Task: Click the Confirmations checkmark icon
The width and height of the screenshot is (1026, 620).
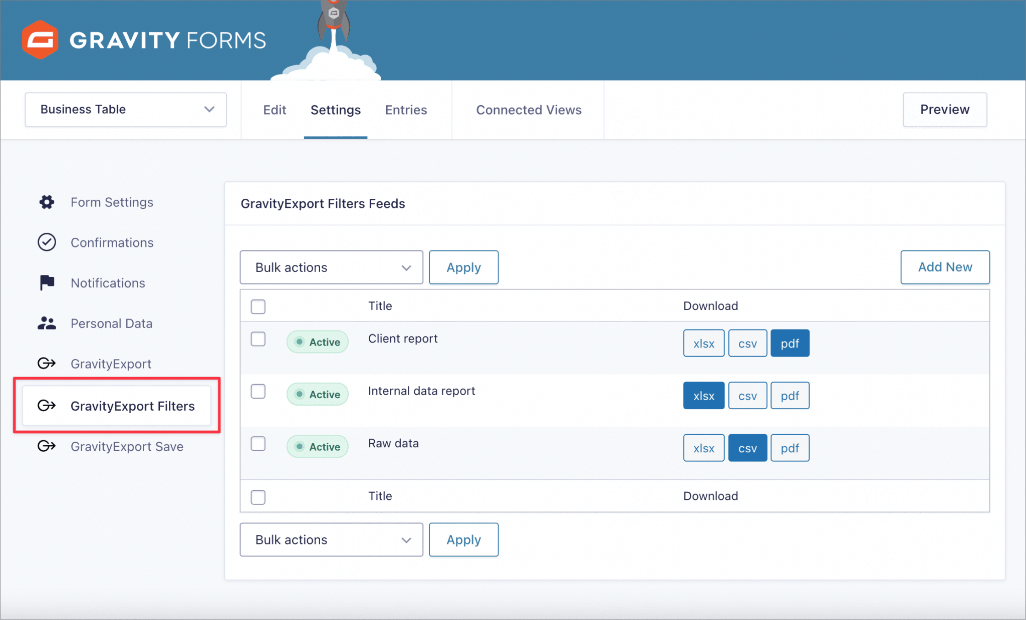Action: coord(47,242)
